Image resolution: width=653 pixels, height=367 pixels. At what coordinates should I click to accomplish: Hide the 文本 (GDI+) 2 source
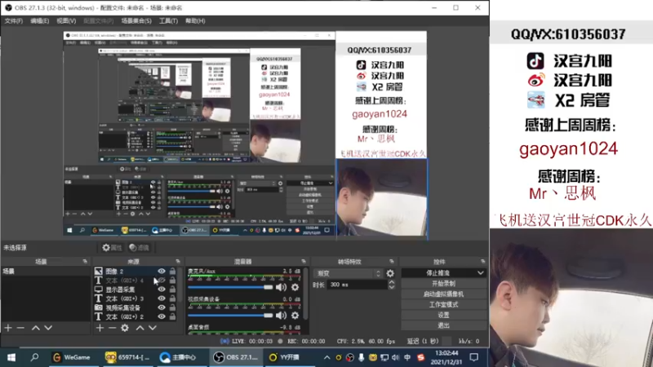[161, 316]
